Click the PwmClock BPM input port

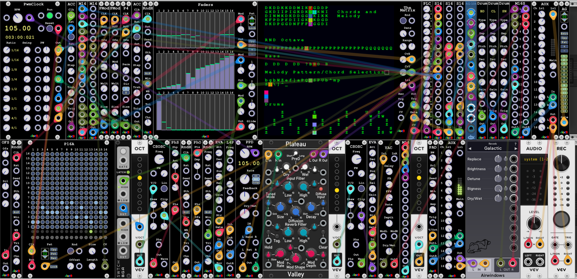pyautogui.click(x=7, y=18)
